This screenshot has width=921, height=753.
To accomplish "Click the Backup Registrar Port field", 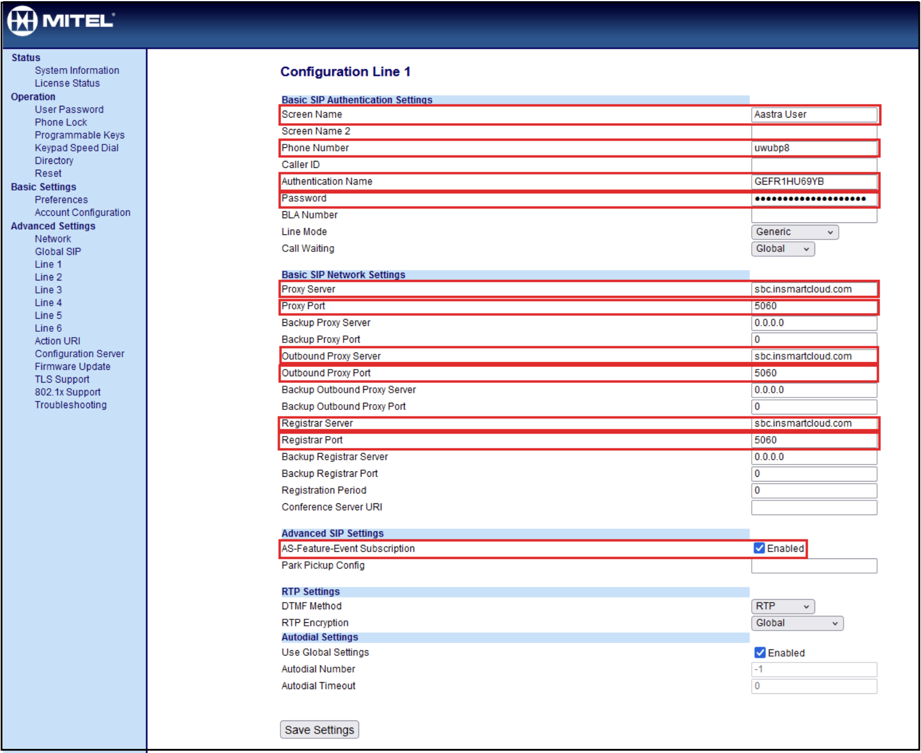I will pyautogui.click(x=814, y=474).
